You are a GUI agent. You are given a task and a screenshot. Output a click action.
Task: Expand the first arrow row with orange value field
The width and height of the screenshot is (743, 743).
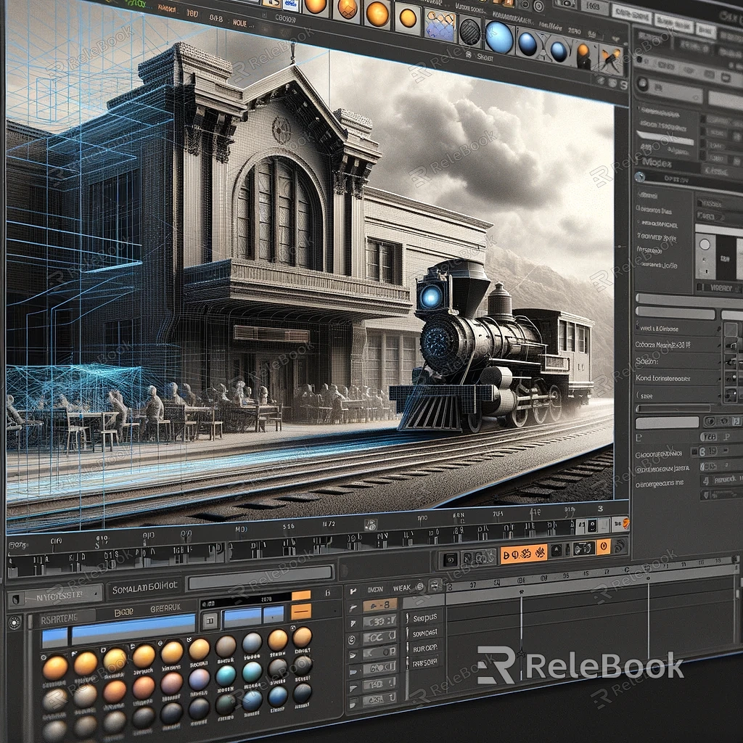click(353, 606)
